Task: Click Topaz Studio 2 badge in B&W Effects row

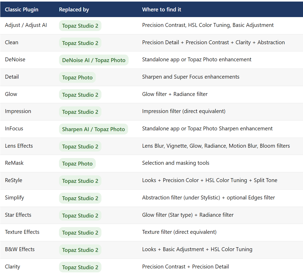Action: 80,250
